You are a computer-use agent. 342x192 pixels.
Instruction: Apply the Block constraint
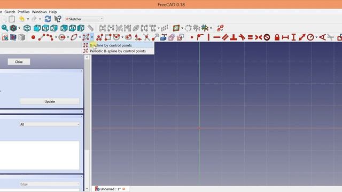267,37
